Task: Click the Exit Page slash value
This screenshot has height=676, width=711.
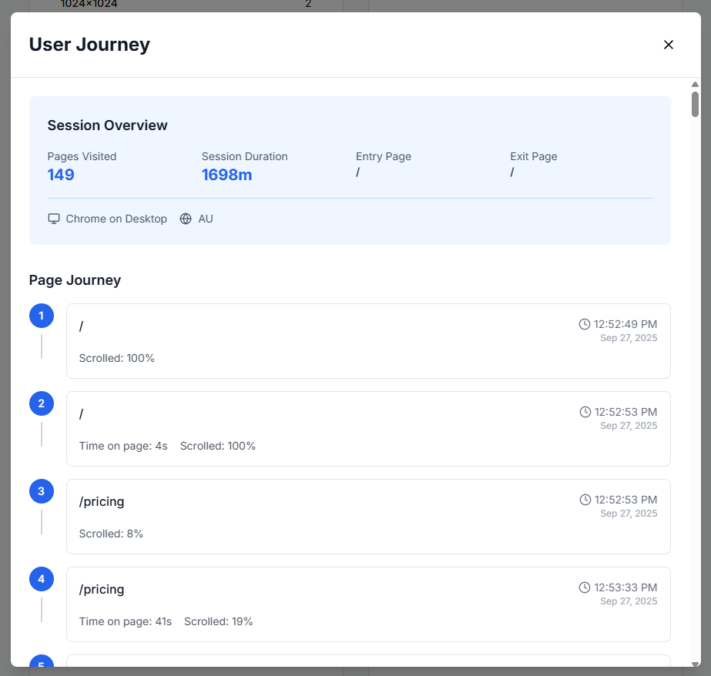Action: click(511, 172)
